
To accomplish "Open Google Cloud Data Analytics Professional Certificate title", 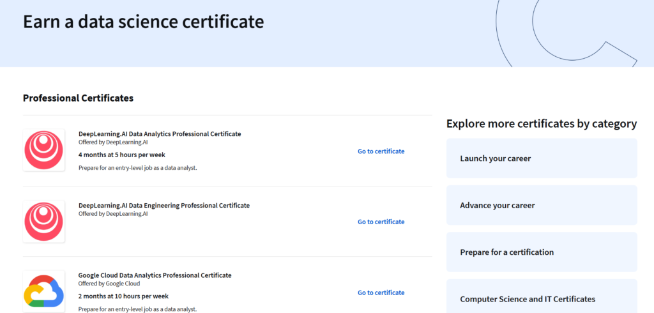I will (155, 275).
